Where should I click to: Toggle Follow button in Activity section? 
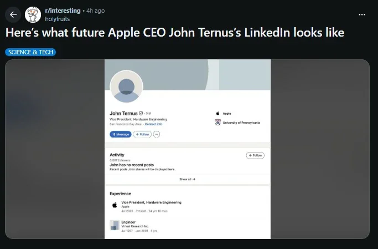point(255,155)
